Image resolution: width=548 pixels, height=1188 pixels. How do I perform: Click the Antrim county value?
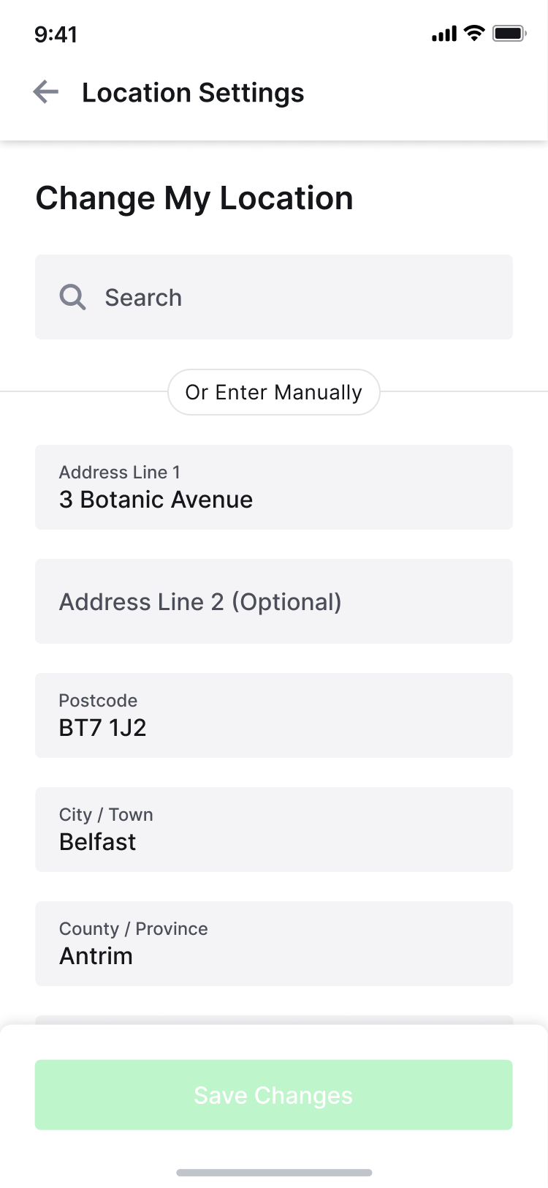pyautogui.click(x=96, y=956)
